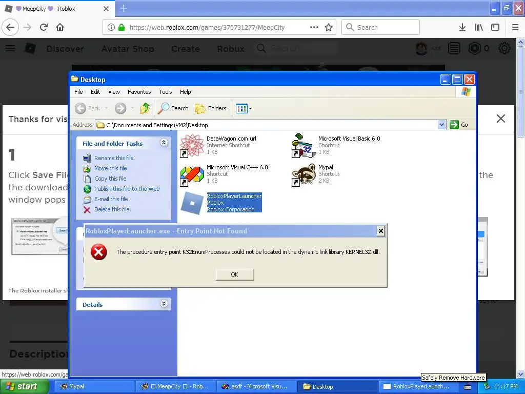Open a new browser tab with plus
The image size is (525, 394).
click(124, 8)
